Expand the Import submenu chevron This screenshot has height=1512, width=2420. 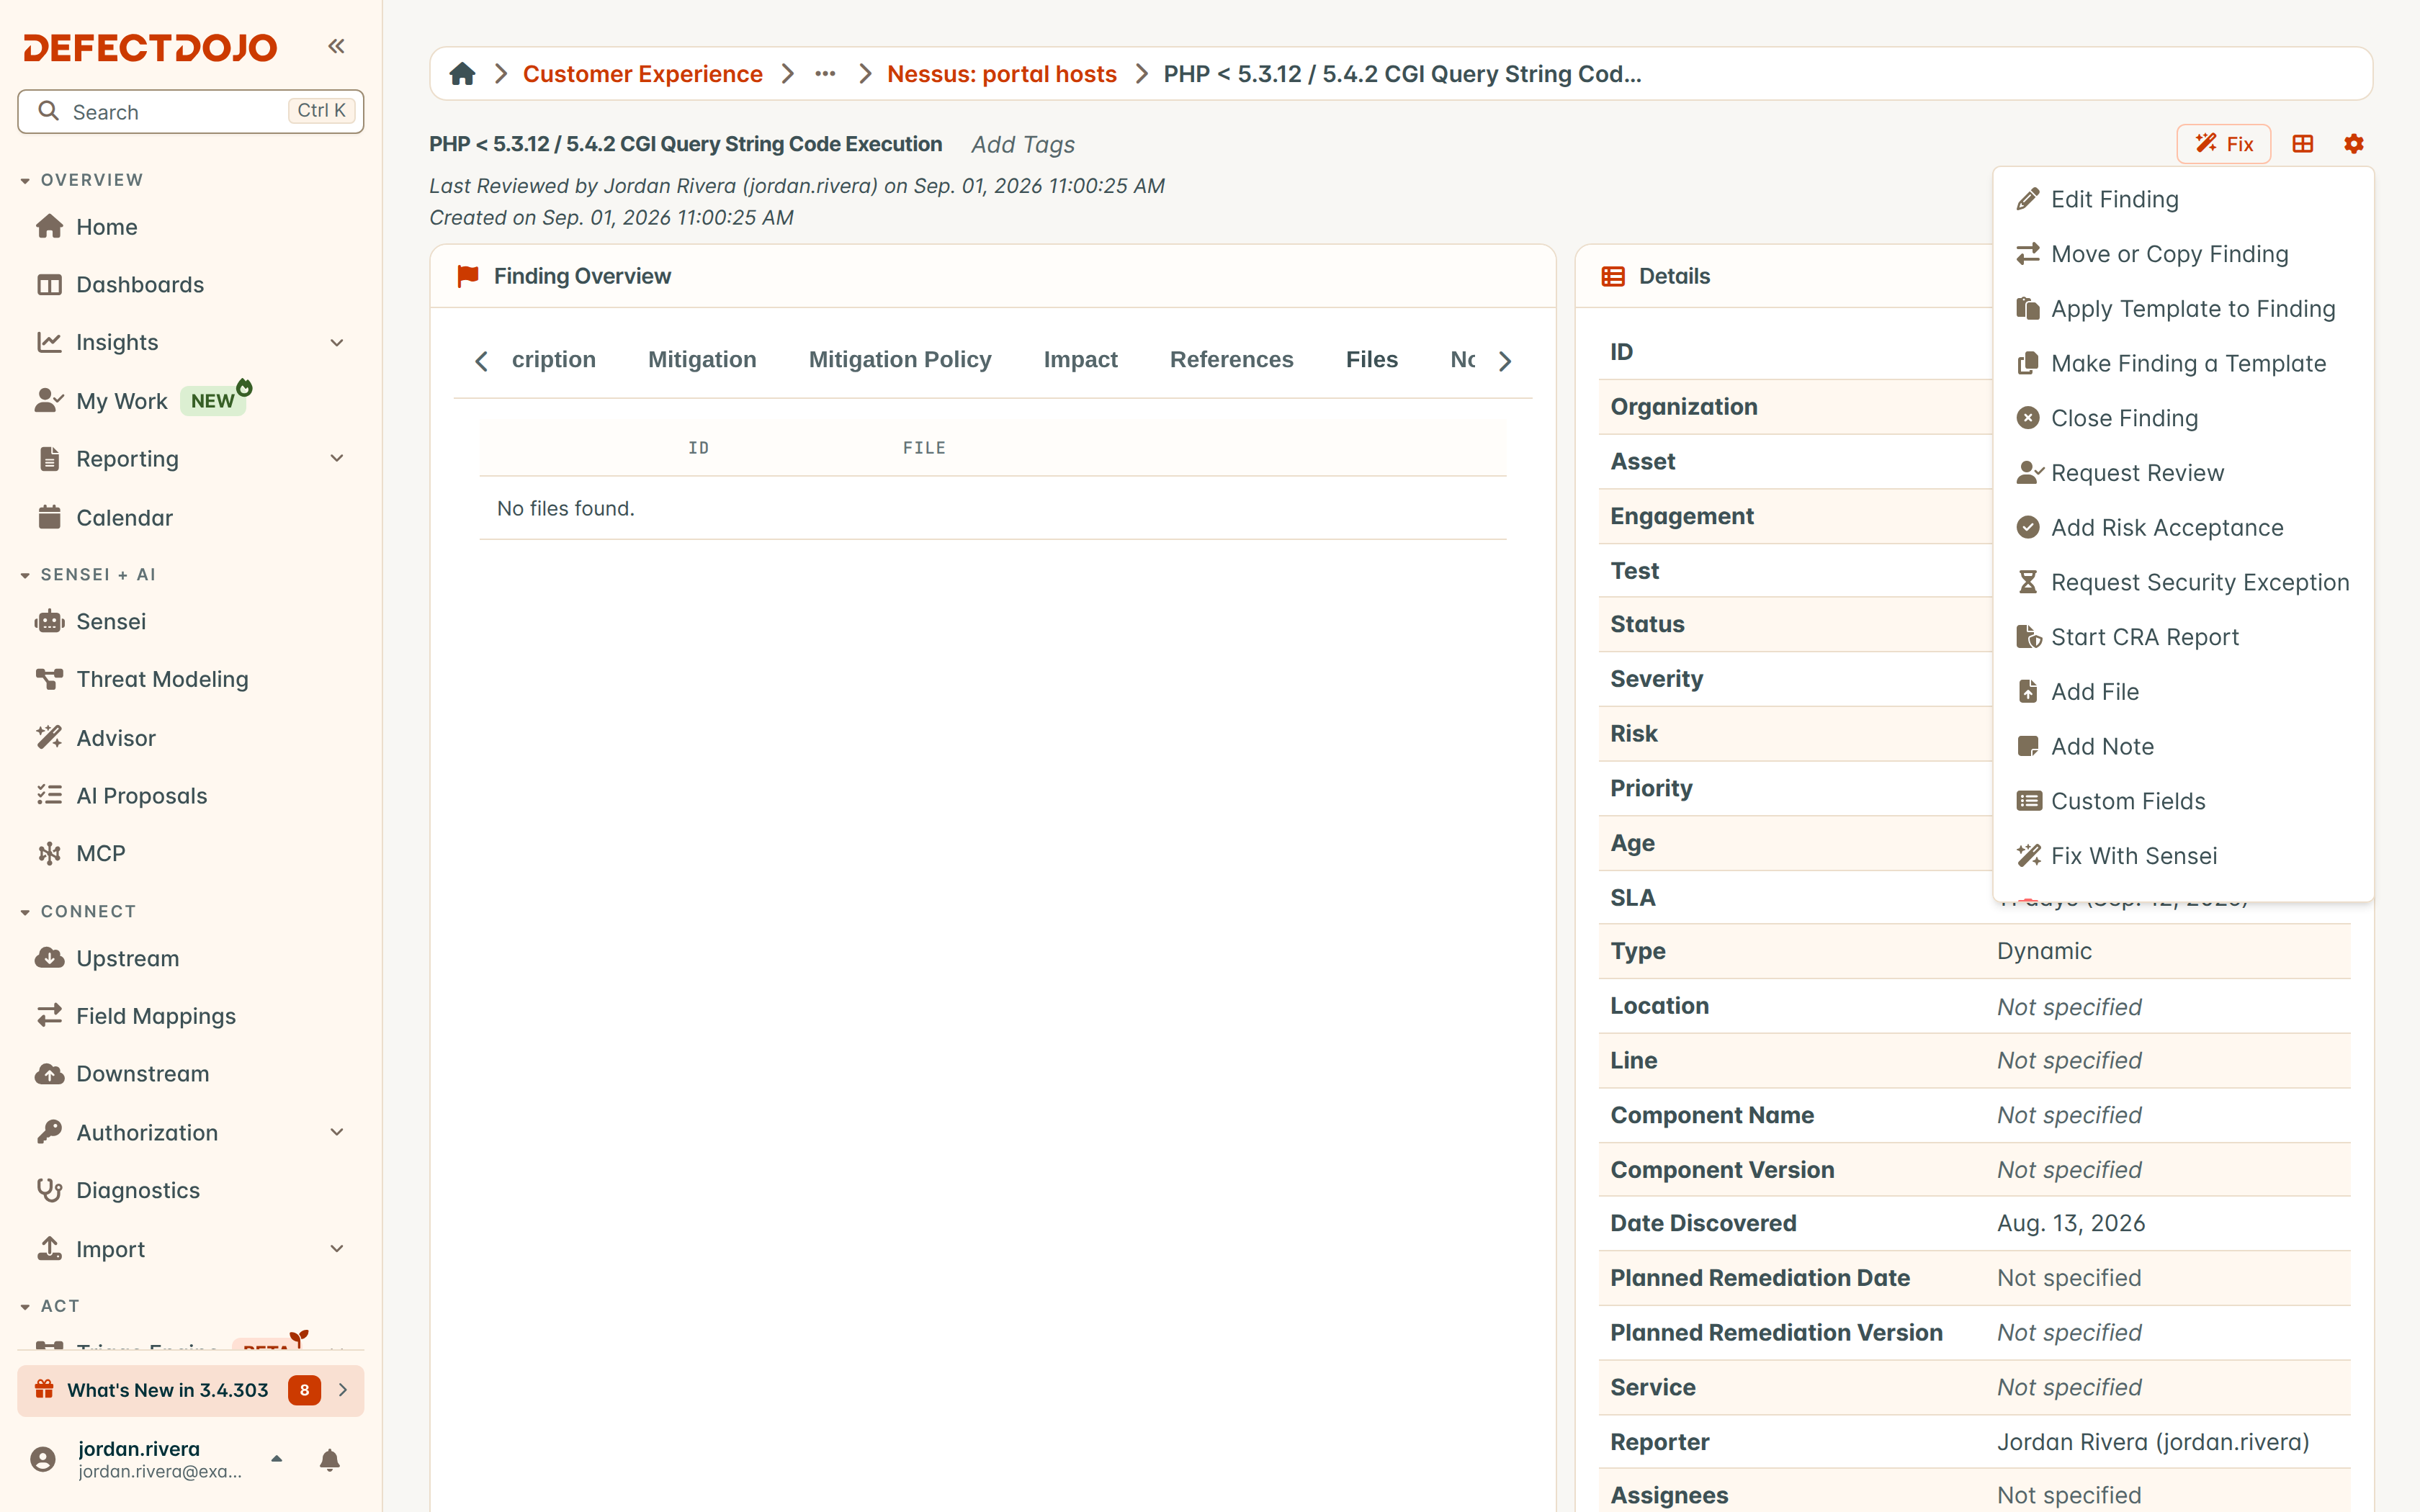tap(337, 1249)
